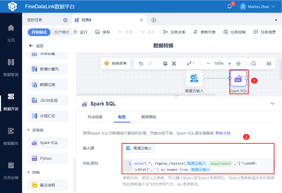Click the 发布 toolbar button
282x193 pixels.
148,32
